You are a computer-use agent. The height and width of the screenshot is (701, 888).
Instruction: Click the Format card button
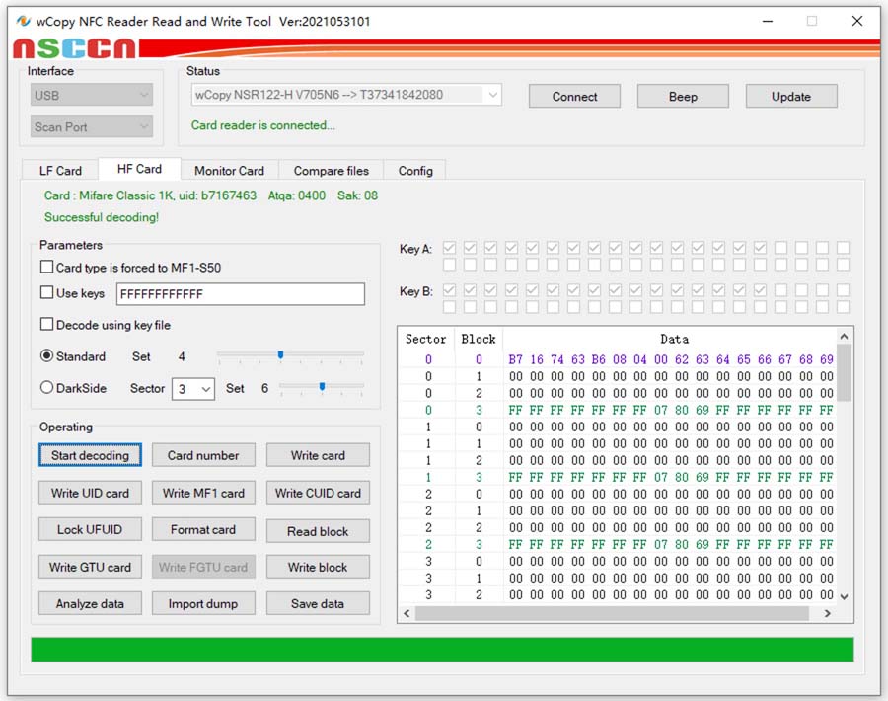(x=203, y=529)
